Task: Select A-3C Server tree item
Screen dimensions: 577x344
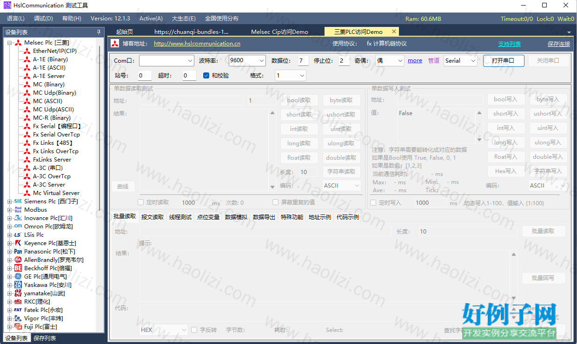Action: [x=49, y=185]
